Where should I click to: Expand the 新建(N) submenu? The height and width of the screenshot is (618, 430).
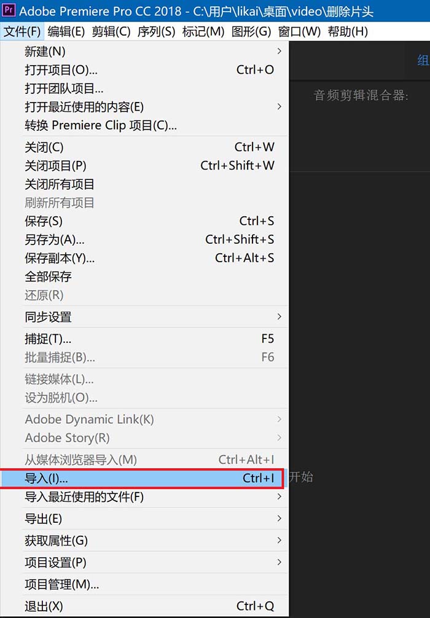pyautogui.click(x=144, y=51)
